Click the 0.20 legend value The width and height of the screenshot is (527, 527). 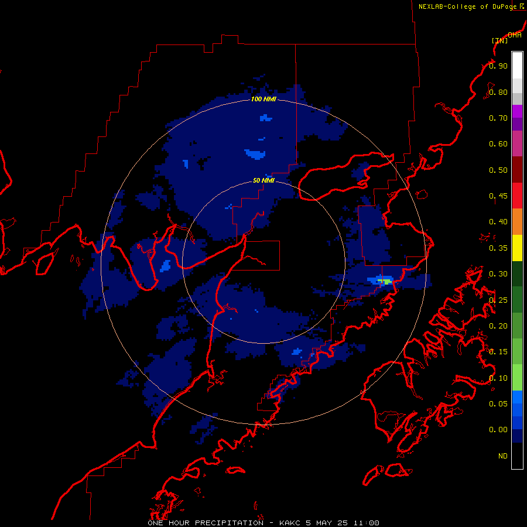pyautogui.click(x=498, y=326)
